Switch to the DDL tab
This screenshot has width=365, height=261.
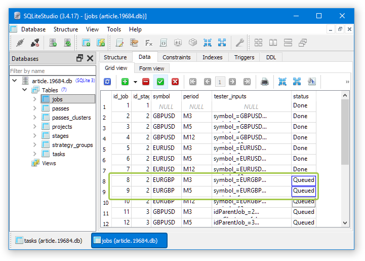271,57
